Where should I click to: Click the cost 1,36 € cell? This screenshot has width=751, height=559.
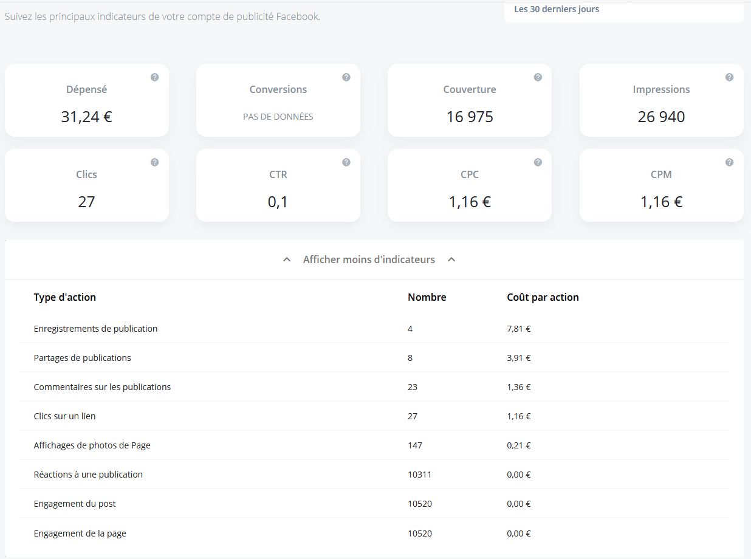tap(519, 387)
